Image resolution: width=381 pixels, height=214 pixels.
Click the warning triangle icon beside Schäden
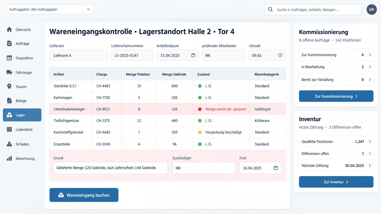(9, 144)
